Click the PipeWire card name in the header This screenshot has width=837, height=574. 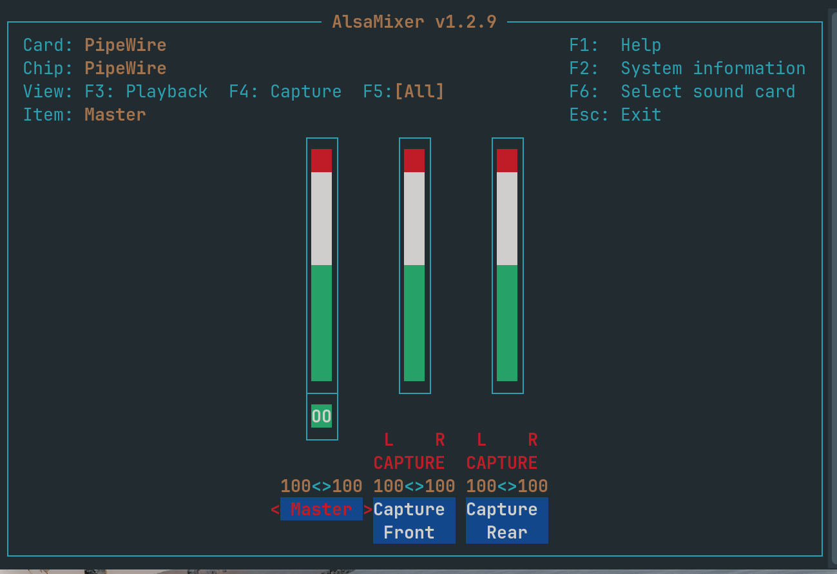125,45
